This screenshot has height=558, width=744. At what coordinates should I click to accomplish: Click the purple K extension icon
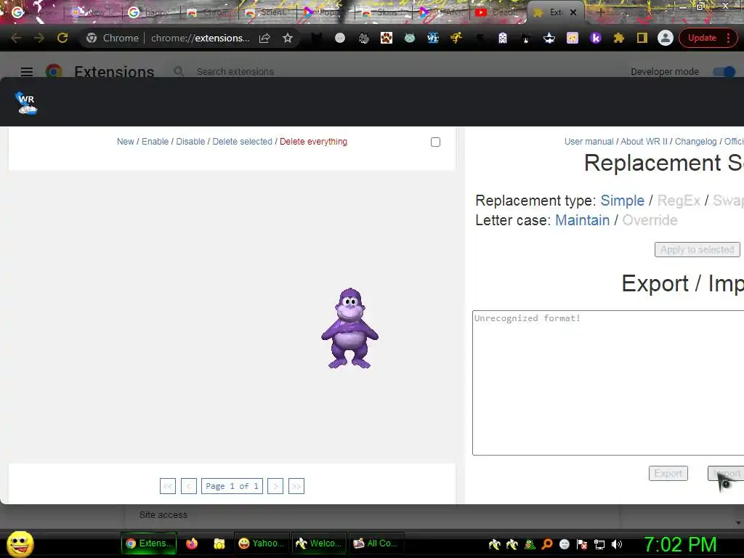click(x=596, y=38)
